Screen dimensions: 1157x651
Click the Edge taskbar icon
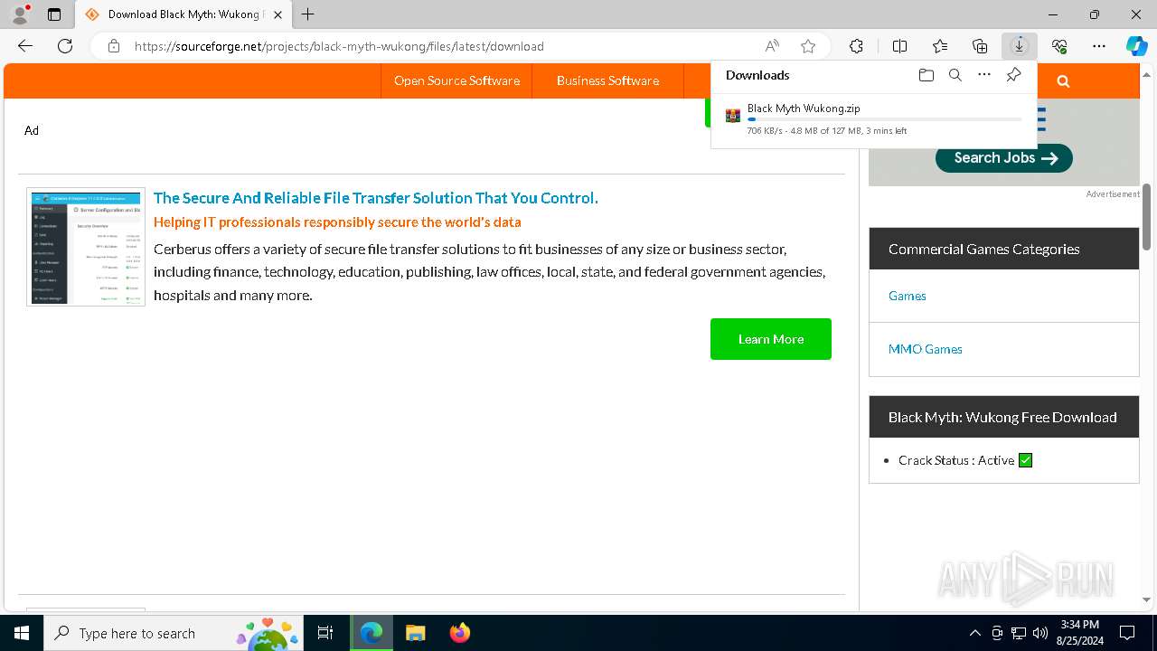372,633
